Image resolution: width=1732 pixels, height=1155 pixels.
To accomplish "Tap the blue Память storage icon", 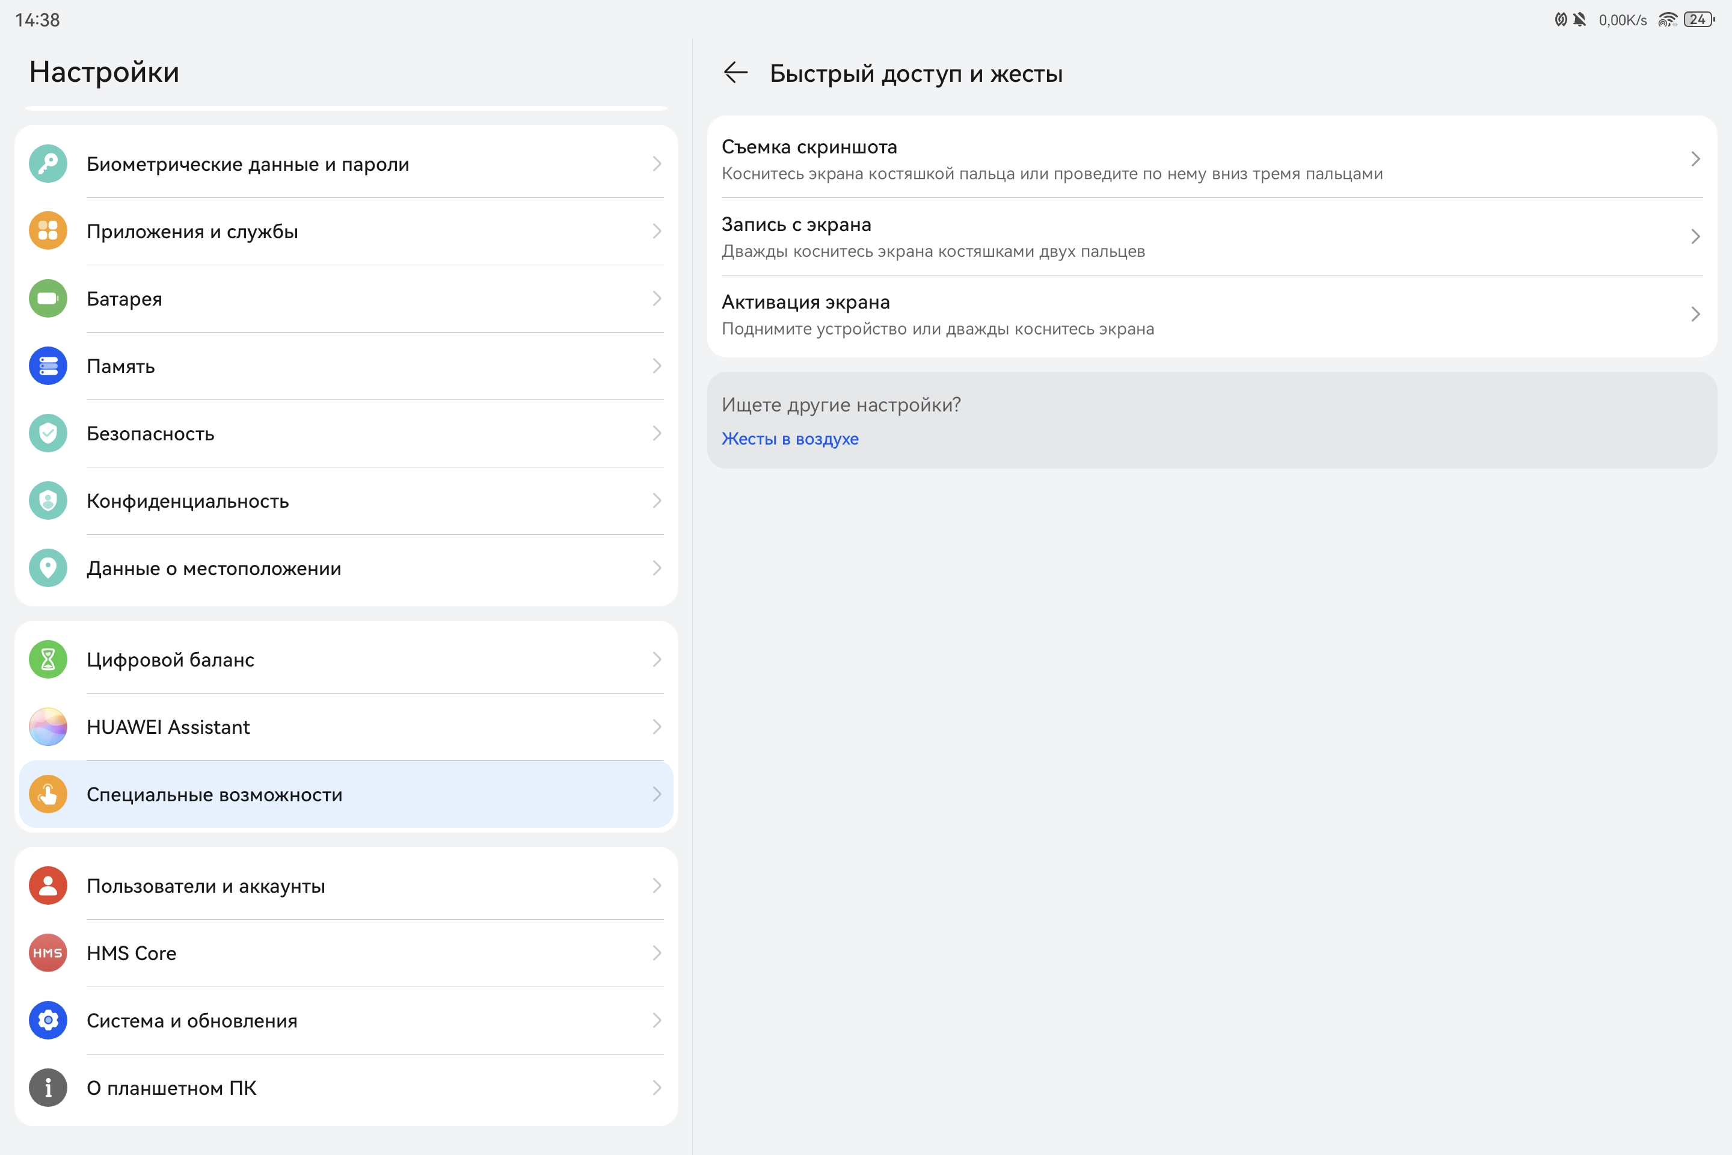I will coord(48,366).
